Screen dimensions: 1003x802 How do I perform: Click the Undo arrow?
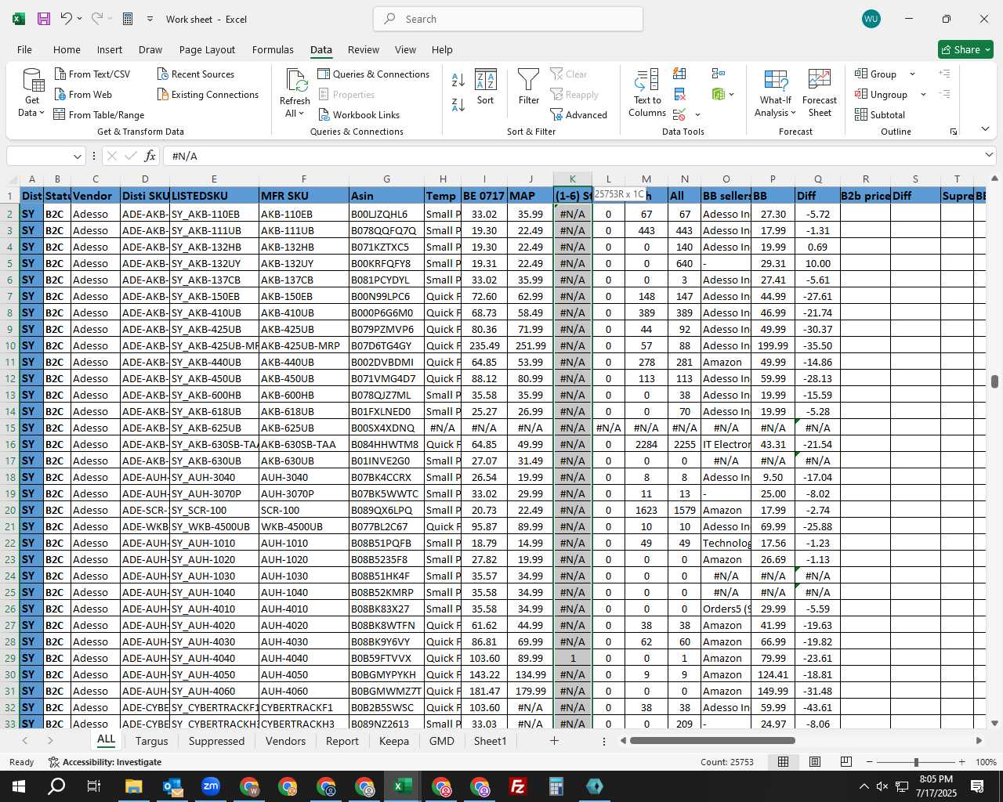click(67, 19)
